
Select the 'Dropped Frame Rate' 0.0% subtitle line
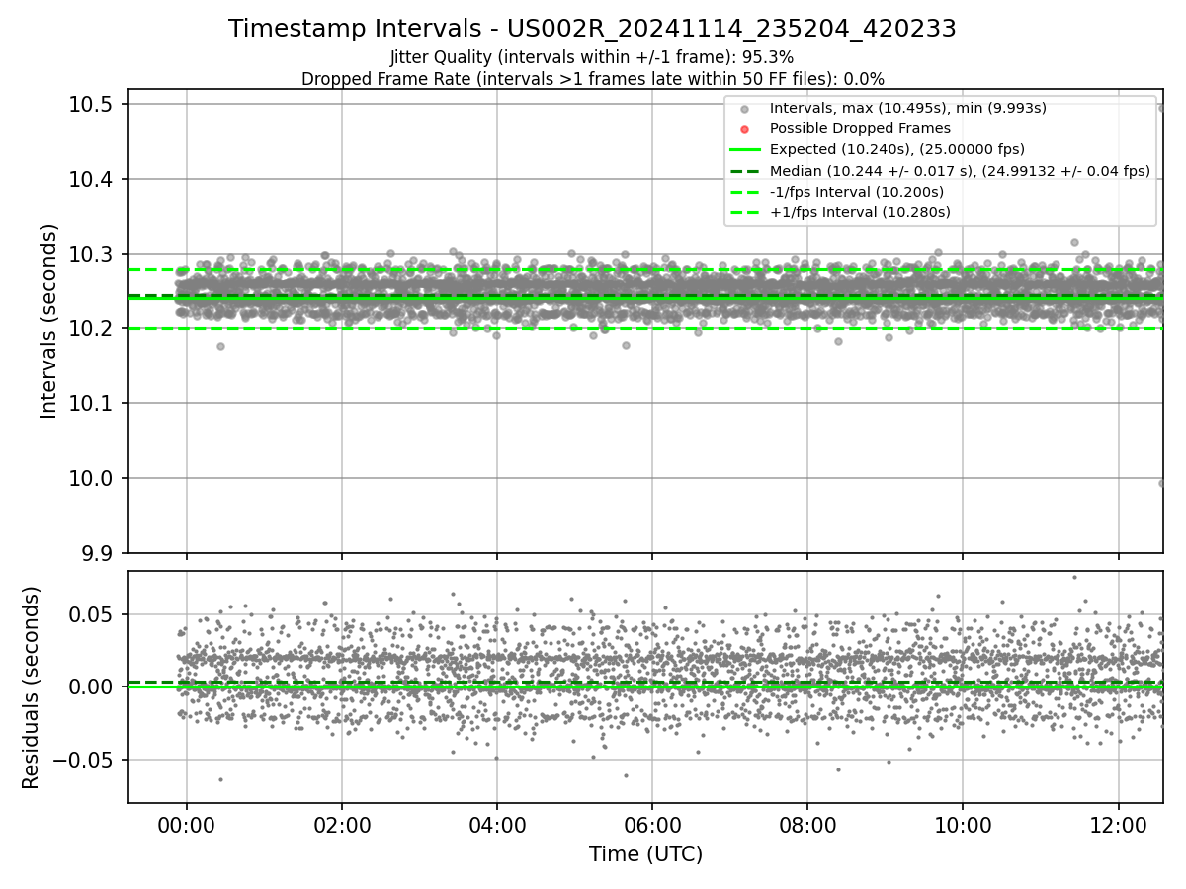[x=592, y=78]
